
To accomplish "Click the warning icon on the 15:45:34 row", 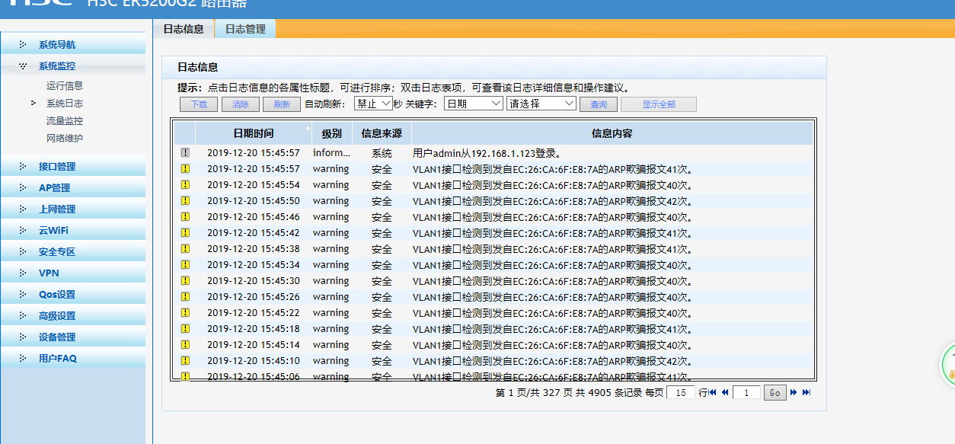I will pos(185,265).
